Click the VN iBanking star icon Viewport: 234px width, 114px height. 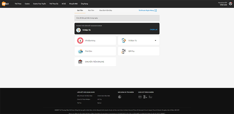[80, 40]
